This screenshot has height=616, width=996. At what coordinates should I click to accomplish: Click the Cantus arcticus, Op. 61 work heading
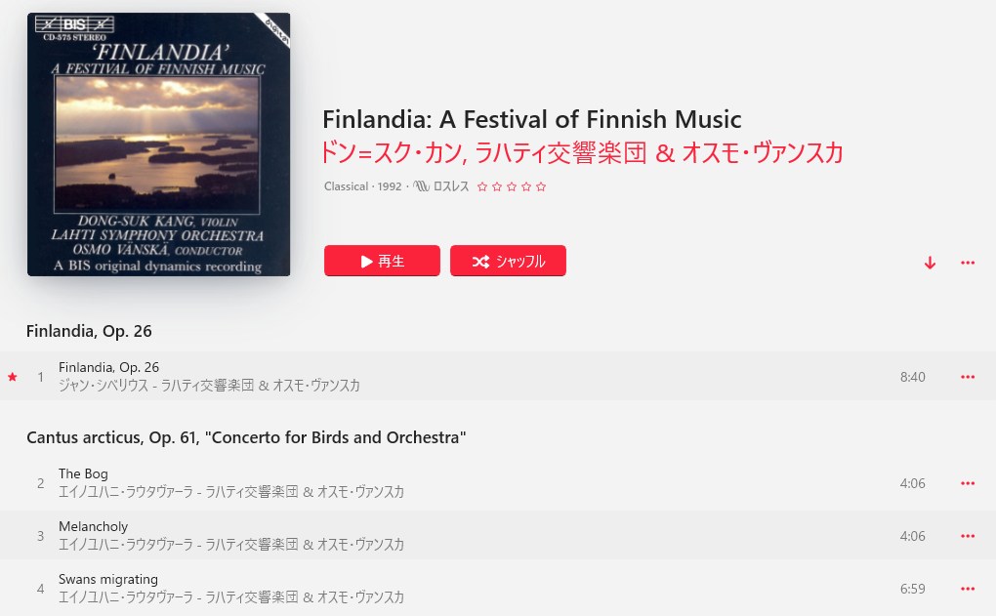[x=246, y=437]
